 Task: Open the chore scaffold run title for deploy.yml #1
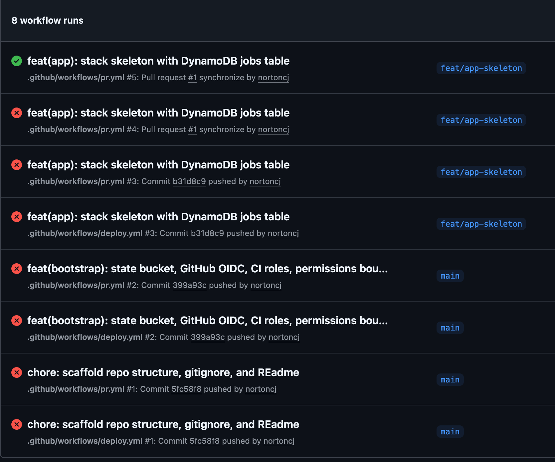click(163, 424)
